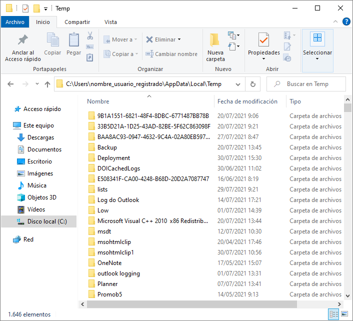Open the Eliminar dropdown arrow
Image resolution: width=353 pixels, height=321 pixels.
179,39
